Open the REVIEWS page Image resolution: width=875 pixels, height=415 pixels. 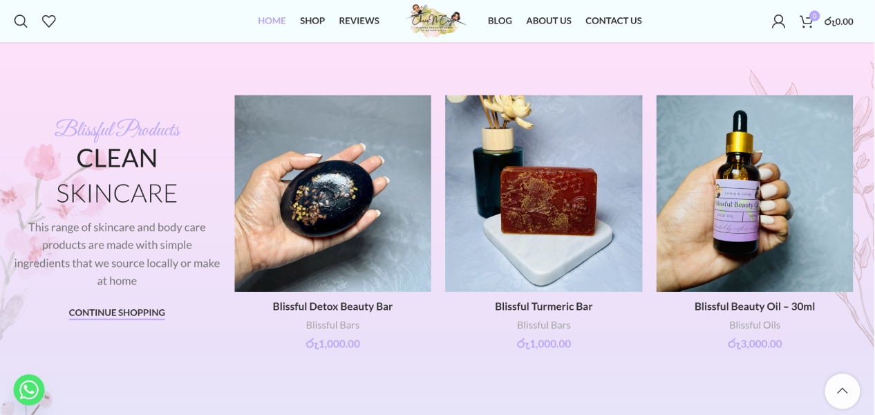pos(359,21)
